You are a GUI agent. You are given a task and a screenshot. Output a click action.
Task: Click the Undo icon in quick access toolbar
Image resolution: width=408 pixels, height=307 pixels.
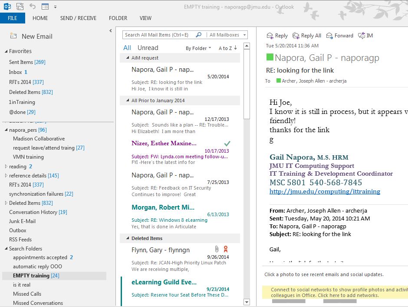click(x=33, y=6)
